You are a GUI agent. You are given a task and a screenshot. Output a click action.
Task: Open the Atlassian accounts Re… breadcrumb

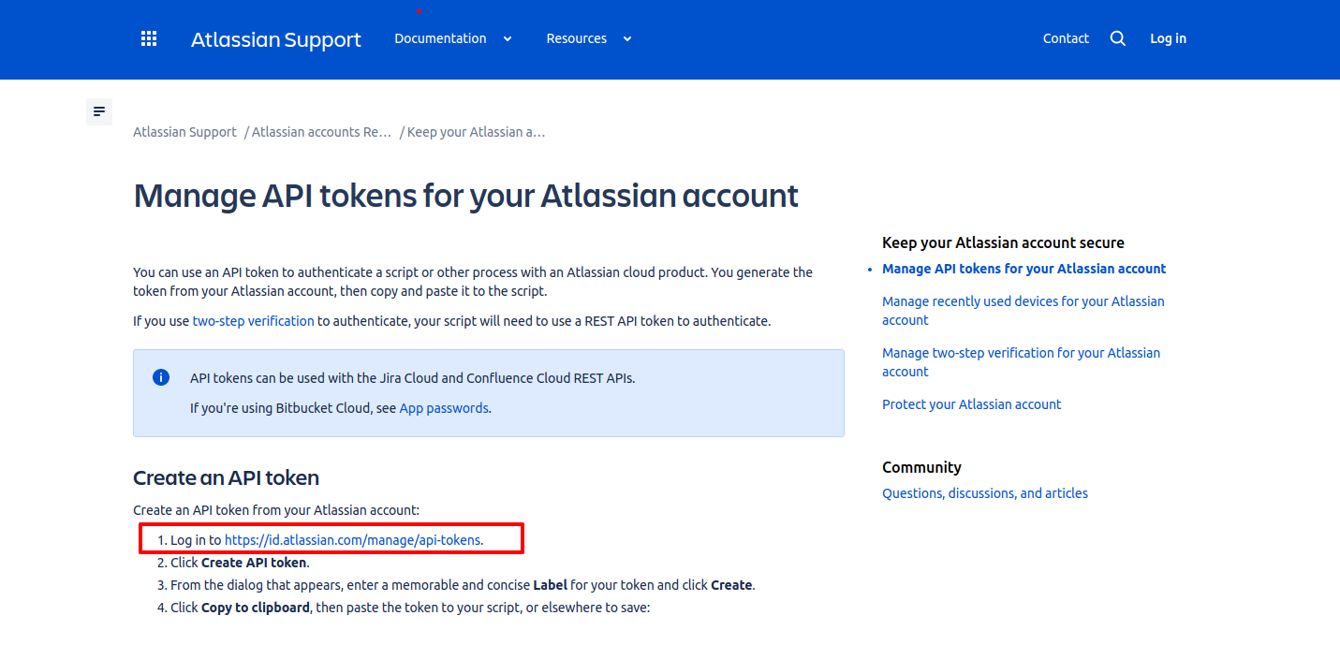click(x=321, y=132)
